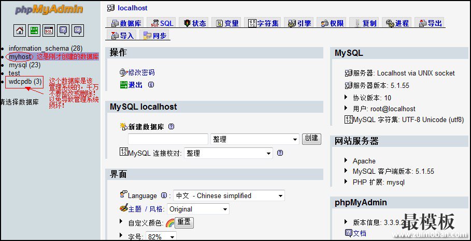Click the localhost breadcrumb link
Screen dimensions: 471x241
click(133, 8)
